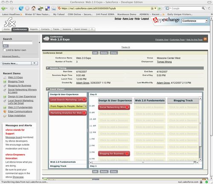Switch to the Sessions tab
This screenshot has height=184, width=213.
(x=67, y=29)
